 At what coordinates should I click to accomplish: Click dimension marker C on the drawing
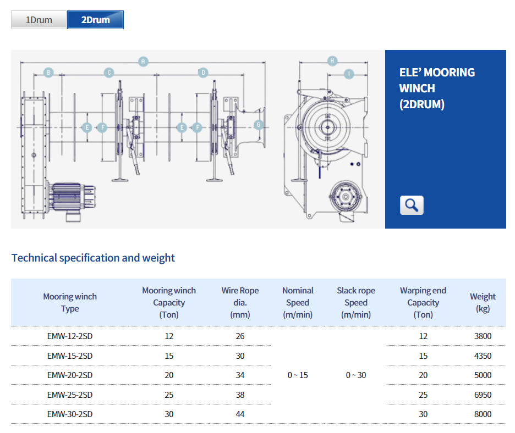(x=109, y=73)
